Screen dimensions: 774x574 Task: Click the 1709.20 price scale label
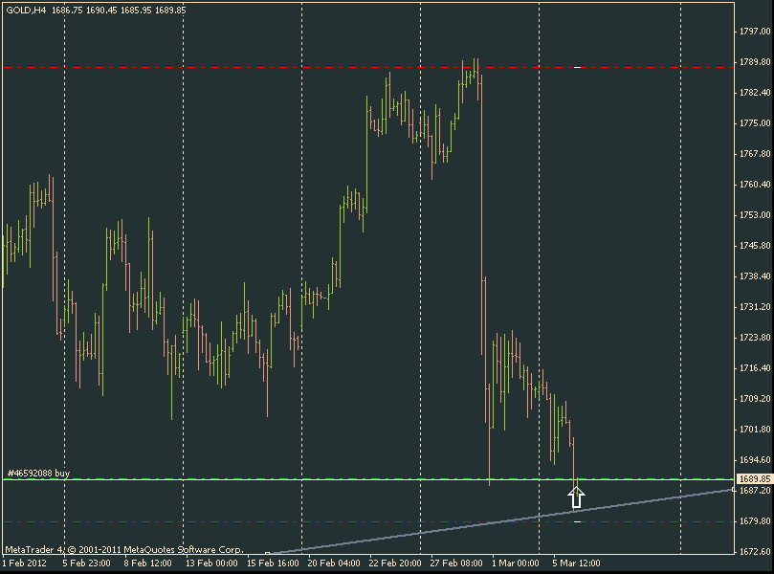tap(755, 398)
